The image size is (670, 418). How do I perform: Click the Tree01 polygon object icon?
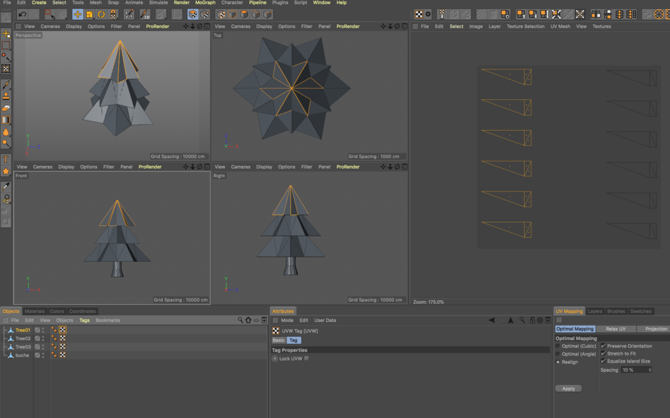point(10,330)
